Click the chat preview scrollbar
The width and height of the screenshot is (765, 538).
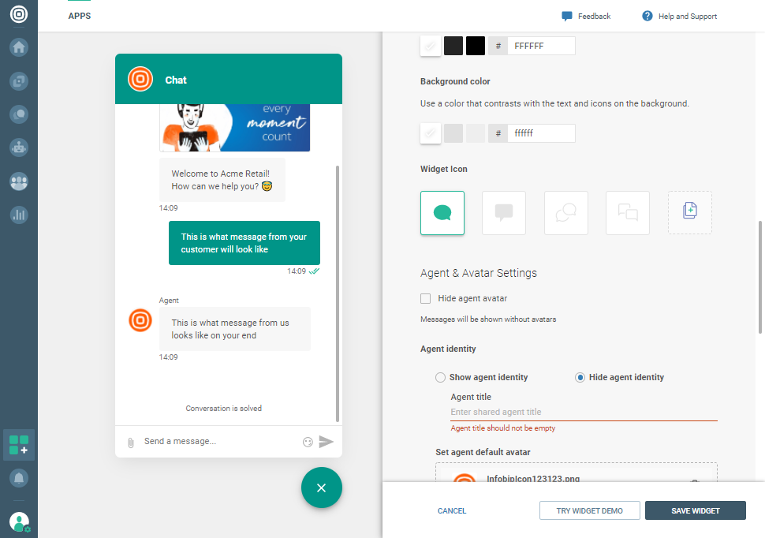point(337,293)
